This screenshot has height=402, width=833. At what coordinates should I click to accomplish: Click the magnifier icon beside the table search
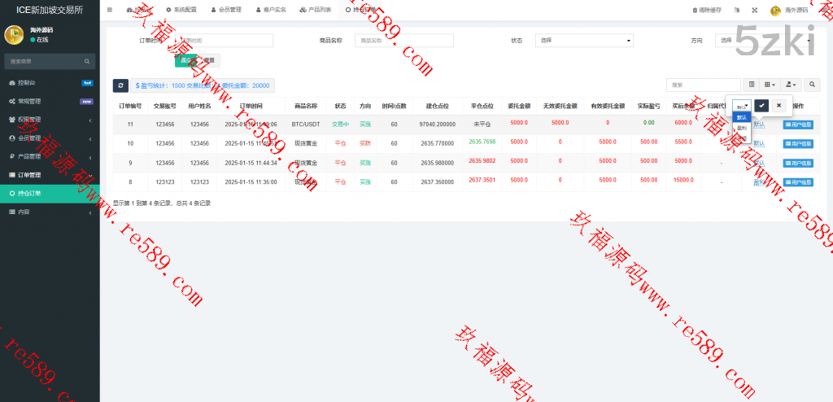click(813, 85)
